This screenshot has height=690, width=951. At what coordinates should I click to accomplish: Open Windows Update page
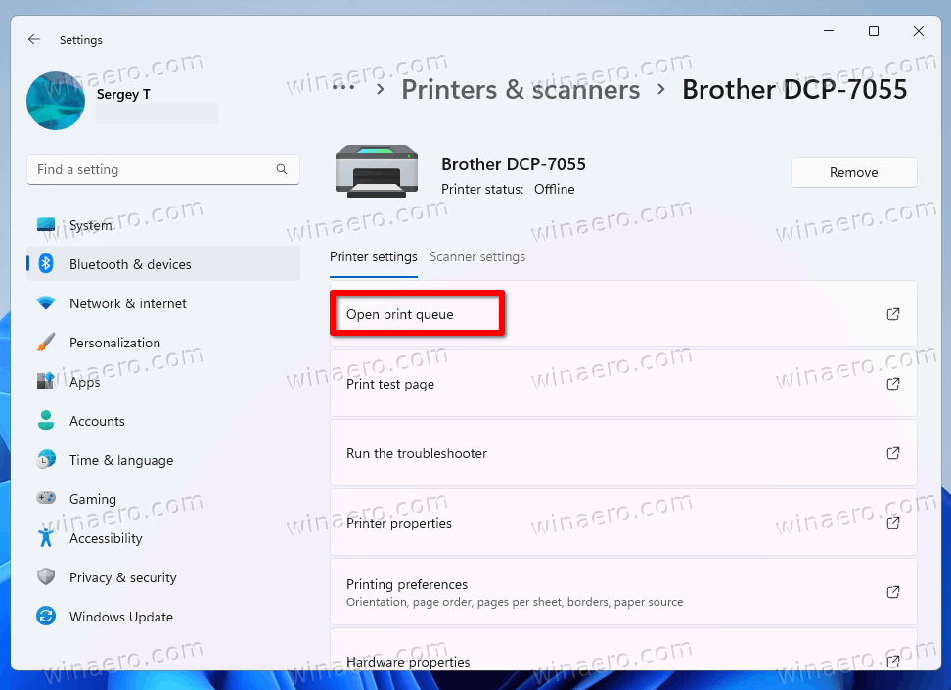(x=163, y=617)
